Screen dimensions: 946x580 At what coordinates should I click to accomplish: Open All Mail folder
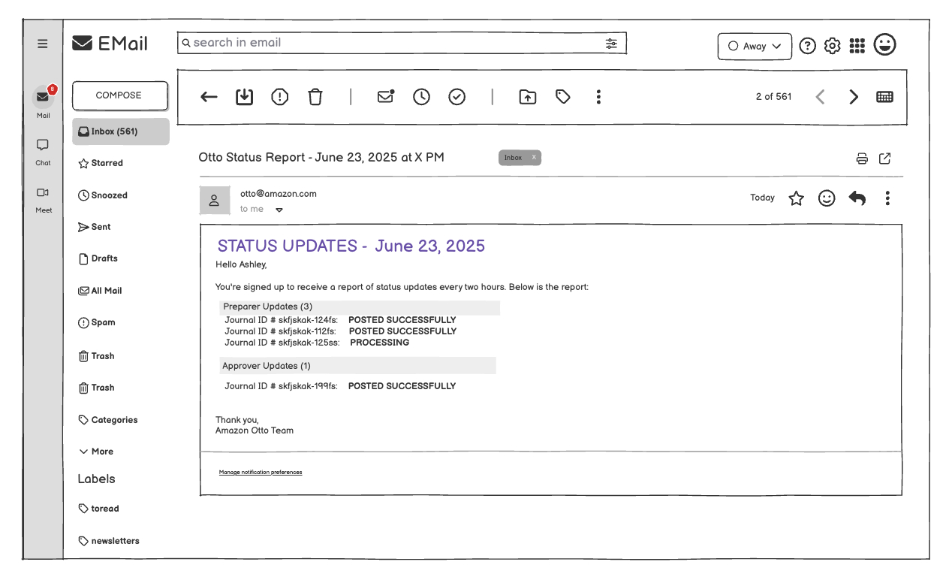pos(100,291)
